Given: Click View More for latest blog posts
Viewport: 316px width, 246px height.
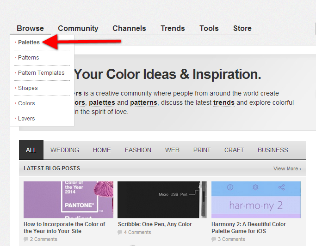Looking at the screenshot, I should (x=287, y=169).
